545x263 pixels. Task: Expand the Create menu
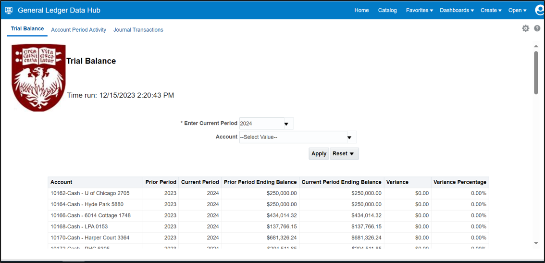click(491, 11)
